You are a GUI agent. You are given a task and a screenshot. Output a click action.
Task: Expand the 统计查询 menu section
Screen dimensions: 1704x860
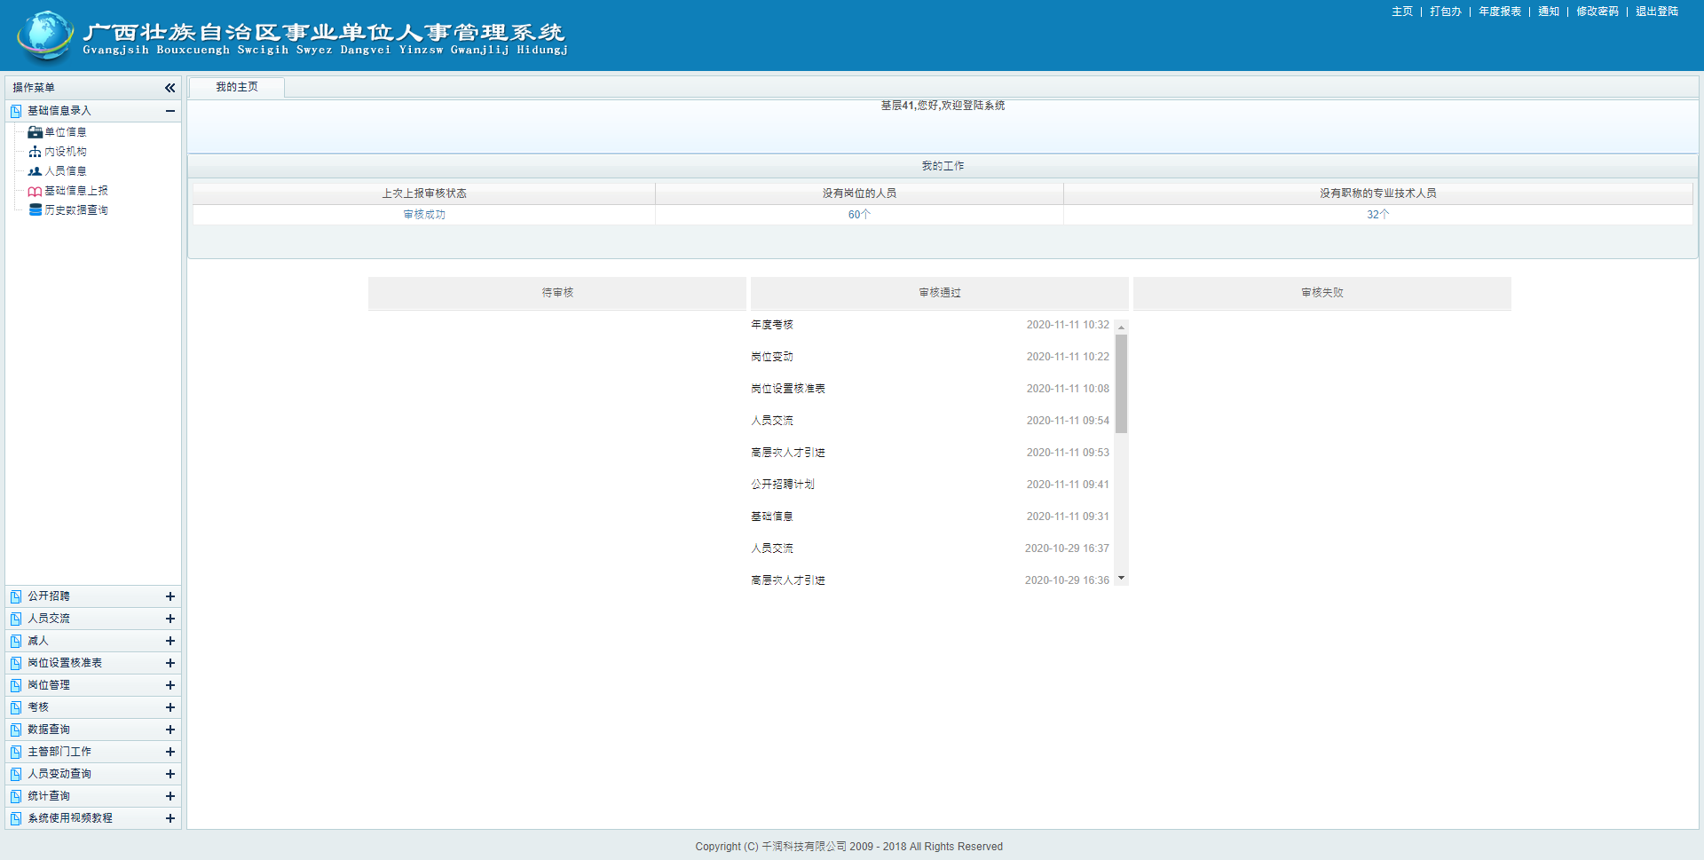pos(170,796)
